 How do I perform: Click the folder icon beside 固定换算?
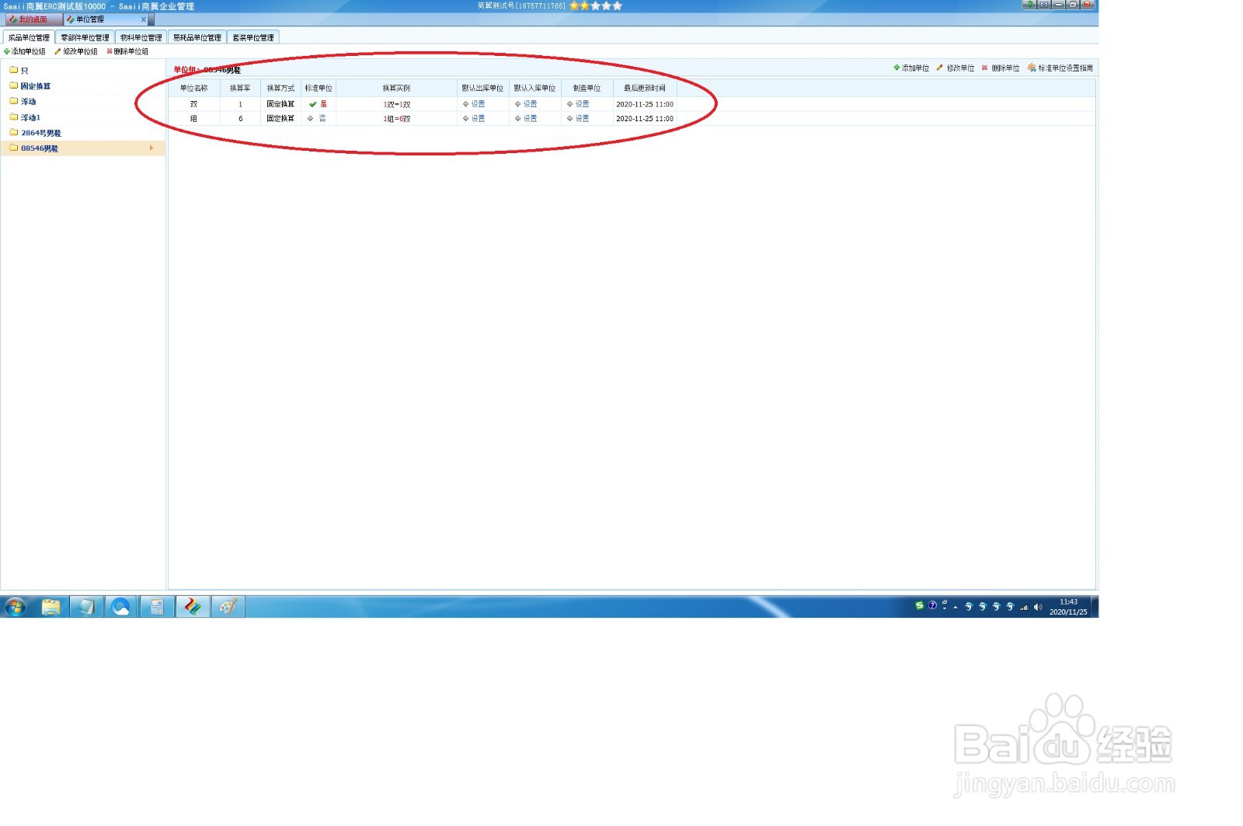(13, 85)
